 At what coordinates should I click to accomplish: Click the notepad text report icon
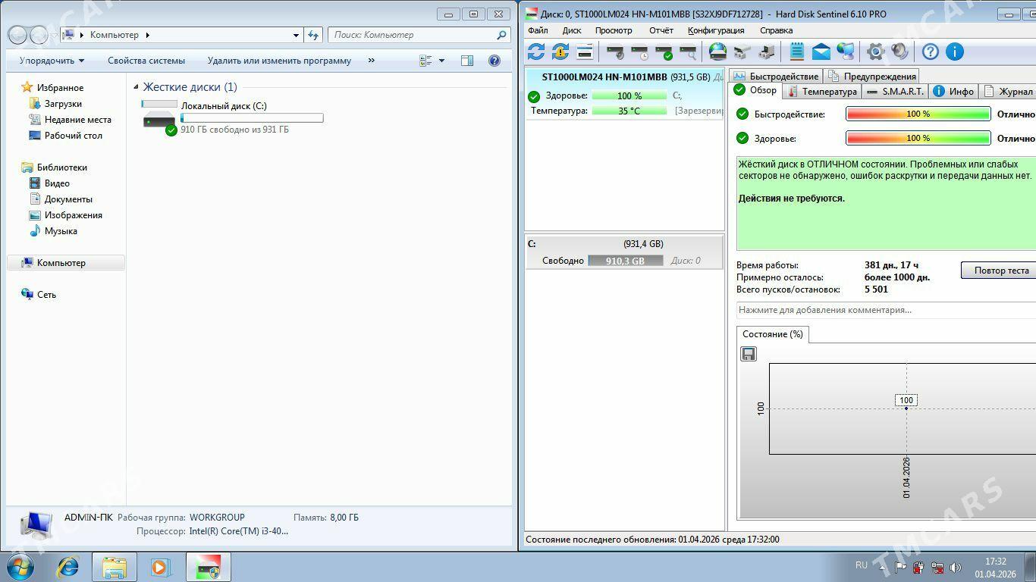[796, 52]
